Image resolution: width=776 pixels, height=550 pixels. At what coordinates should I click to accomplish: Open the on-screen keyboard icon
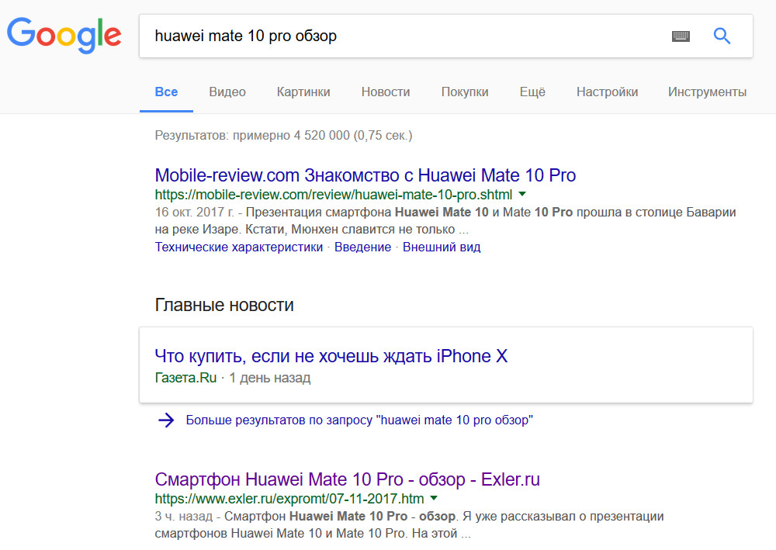[681, 36]
